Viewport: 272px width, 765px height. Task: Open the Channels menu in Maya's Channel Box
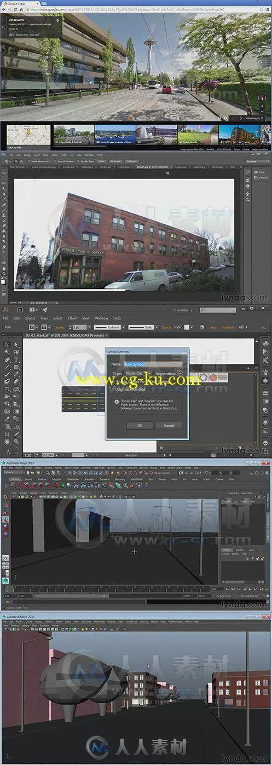click(226, 501)
